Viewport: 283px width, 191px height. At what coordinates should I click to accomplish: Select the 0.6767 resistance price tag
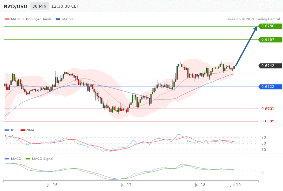tap(270, 39)
